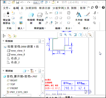Screen dimensions: 106x98
Task: Switch to the 草绘 ribbon tab
Action: 34,8
